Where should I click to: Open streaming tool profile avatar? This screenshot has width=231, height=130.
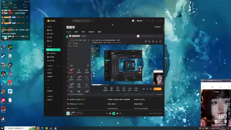click(138, 36)
